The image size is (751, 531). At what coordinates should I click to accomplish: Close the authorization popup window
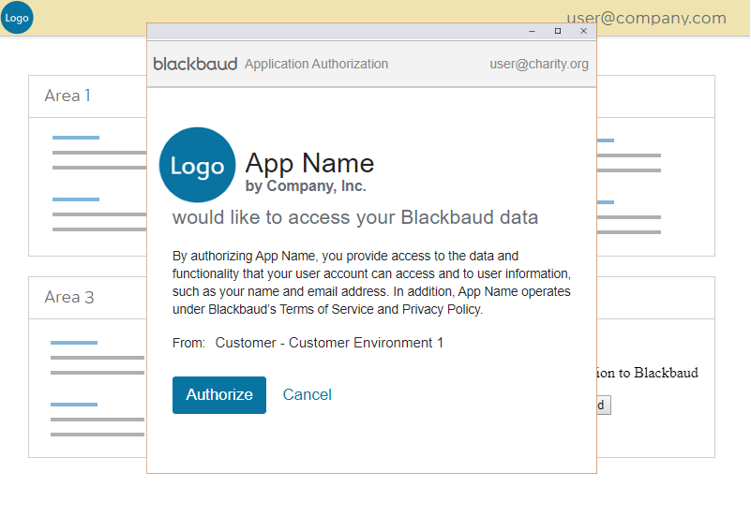583,31
